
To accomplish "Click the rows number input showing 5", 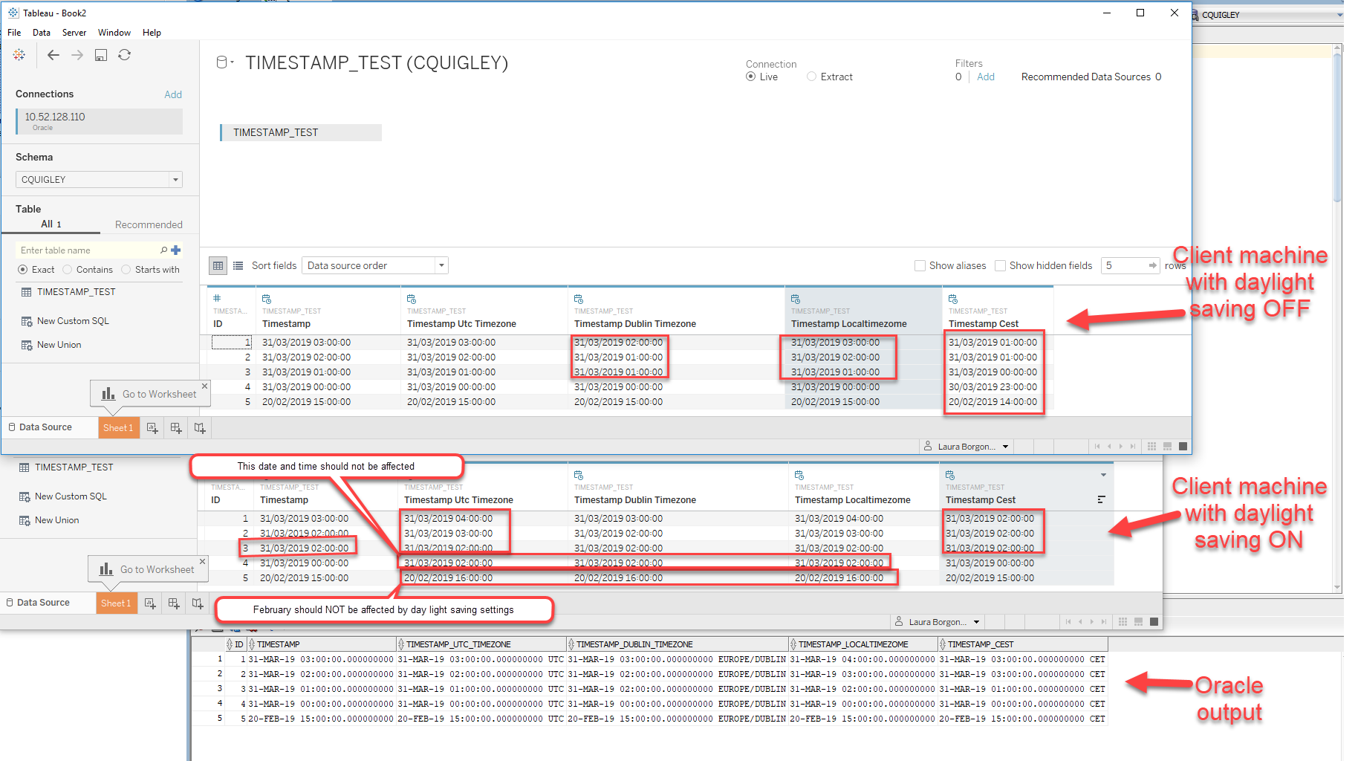I will point(1123,265).
